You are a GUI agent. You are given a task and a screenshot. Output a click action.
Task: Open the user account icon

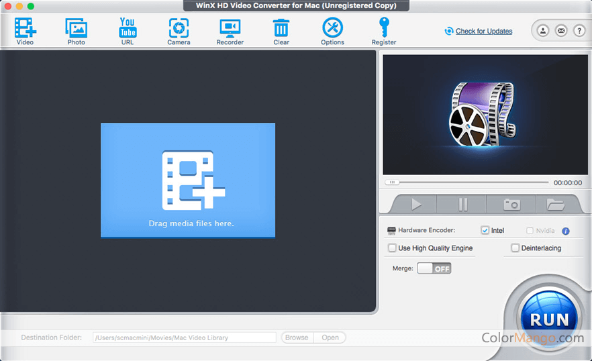(543, 31)
